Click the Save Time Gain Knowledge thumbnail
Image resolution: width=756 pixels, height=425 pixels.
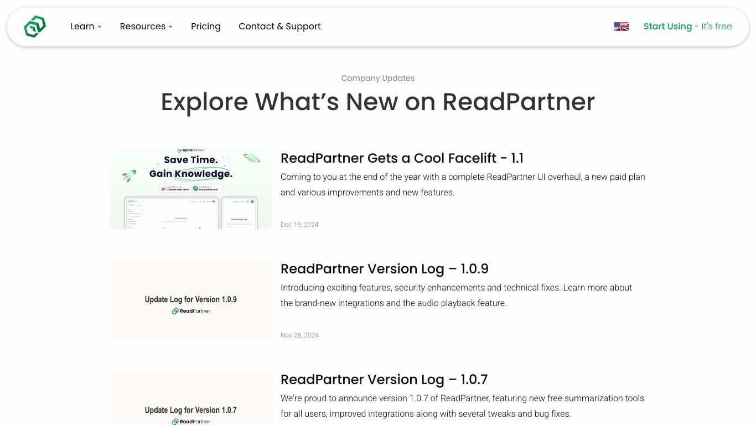point(191,189)
